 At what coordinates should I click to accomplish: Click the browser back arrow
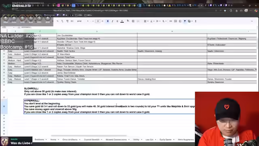3,11
